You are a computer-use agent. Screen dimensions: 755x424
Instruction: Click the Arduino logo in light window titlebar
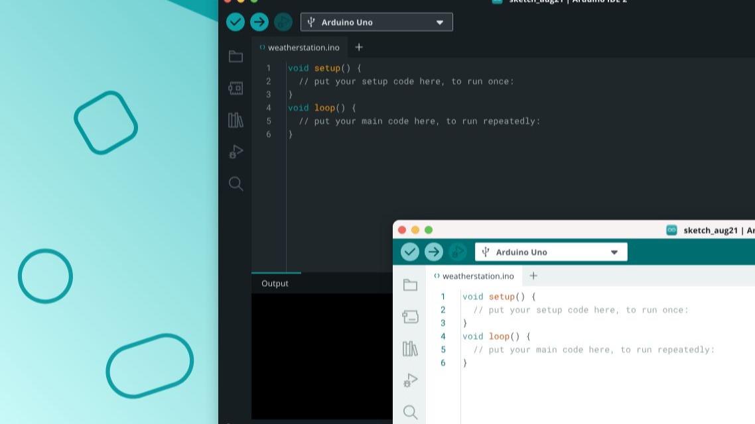pyautogui.click(x=671, y=231)
